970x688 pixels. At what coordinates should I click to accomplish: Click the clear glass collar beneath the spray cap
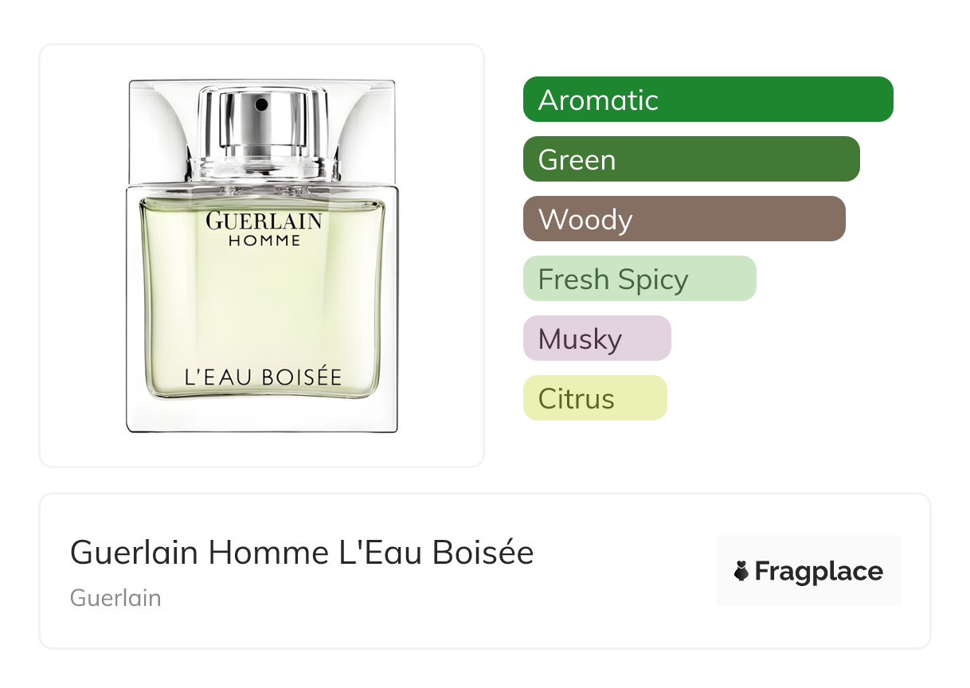[262, 169]
